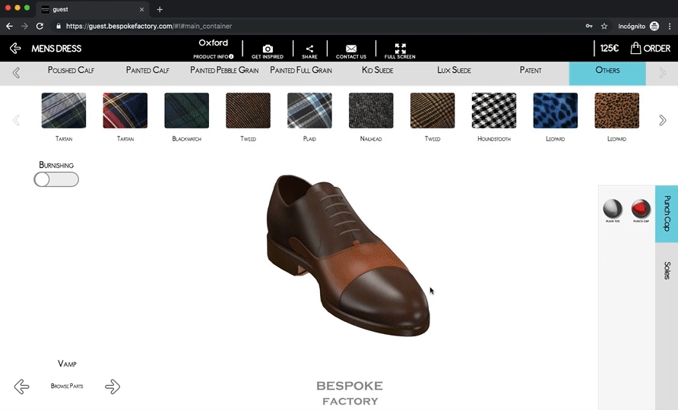Open the Soles side tab
The height and width of the screenshot is (410, 678).
[x=667, y=271]
